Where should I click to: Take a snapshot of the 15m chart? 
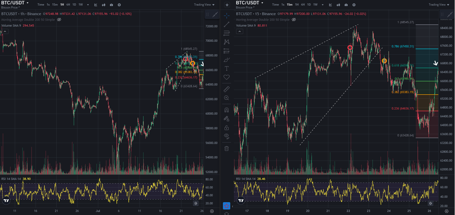(346, 5)
